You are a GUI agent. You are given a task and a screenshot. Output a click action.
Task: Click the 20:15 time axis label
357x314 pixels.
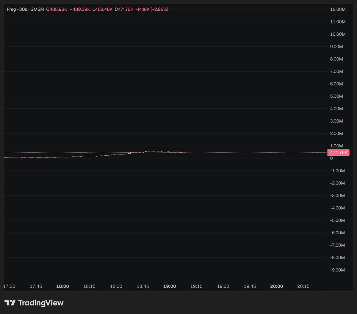tap(303, 286)
